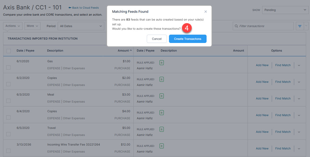Click the $12.00 amount value
This screenshot has width=310, height=157.
point(126,145)
